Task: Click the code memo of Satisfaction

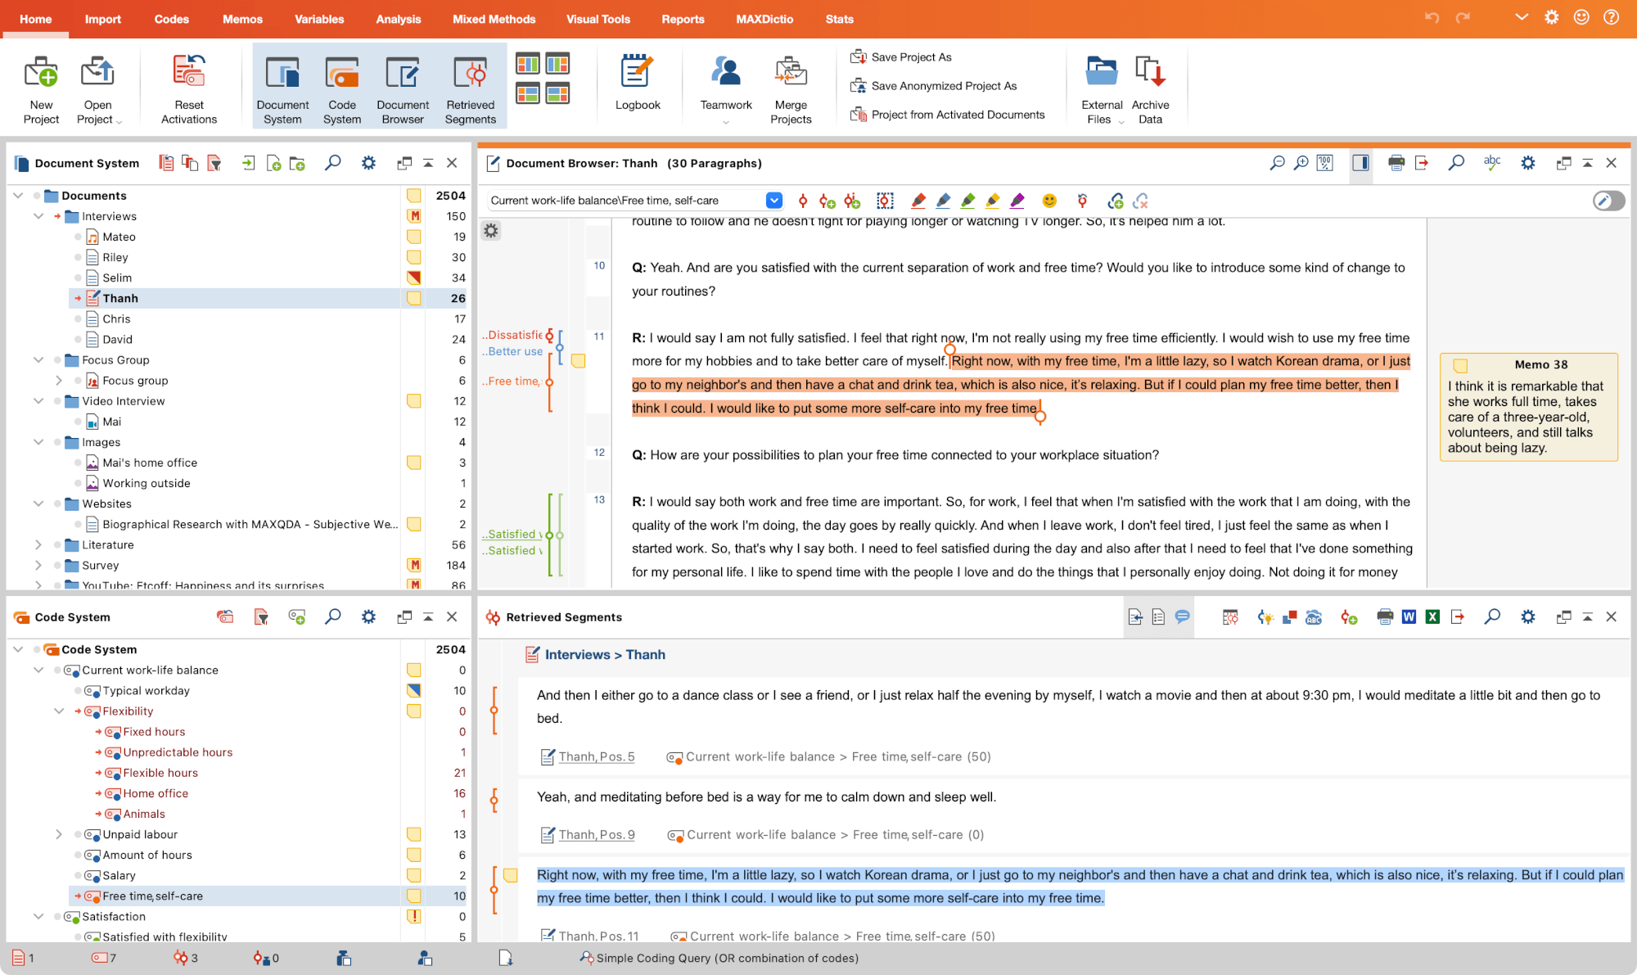Action: pos(414,917)
